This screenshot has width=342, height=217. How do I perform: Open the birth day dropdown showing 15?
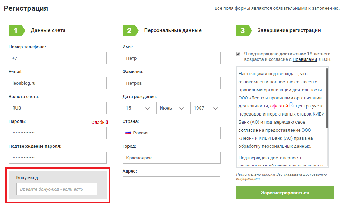click(138, 108)
